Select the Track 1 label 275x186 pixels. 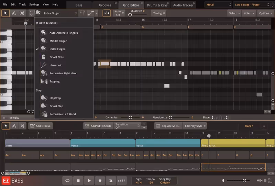(249, 126)
